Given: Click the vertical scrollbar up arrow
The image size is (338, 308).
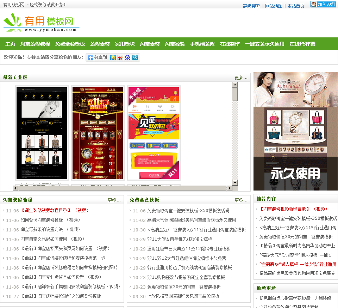Looking at the screenshot, I should tap(235, 84).
